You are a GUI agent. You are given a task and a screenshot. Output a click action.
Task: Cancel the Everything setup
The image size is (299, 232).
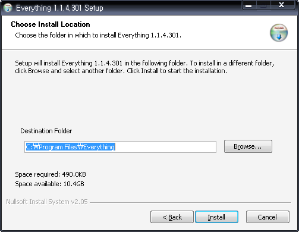(x=267, y=217)
